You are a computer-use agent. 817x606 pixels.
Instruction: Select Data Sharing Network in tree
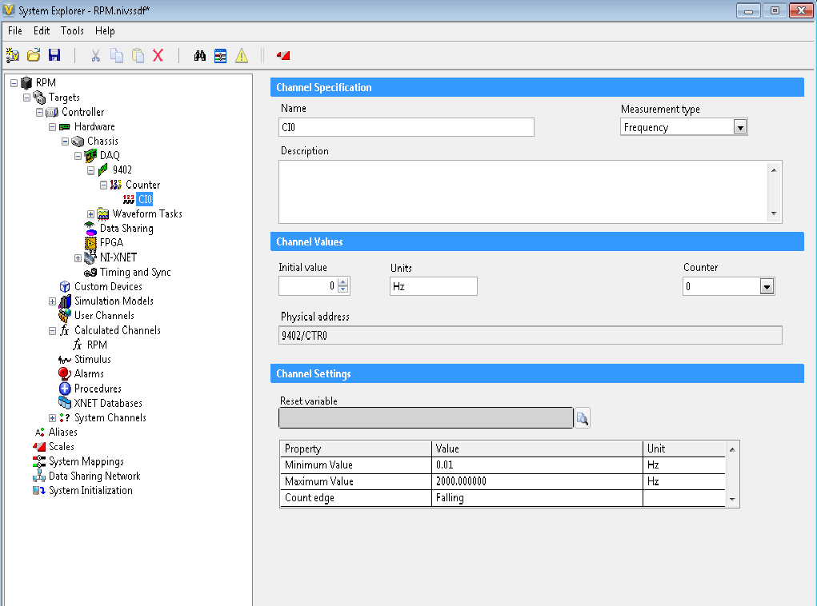point(94,476)
